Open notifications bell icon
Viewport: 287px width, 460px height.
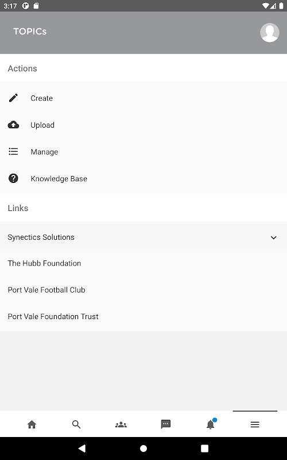point(211,424)
